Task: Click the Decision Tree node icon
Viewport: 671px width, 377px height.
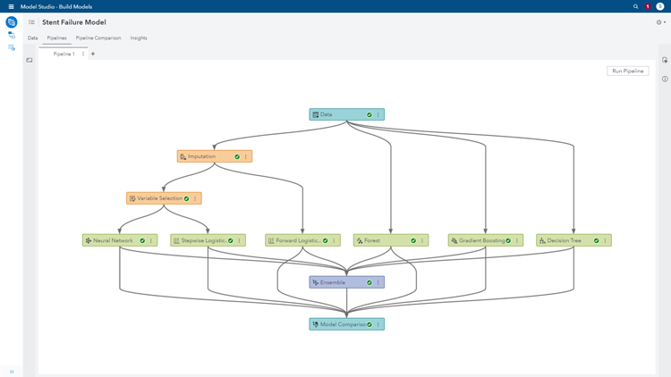Action: 542,240
